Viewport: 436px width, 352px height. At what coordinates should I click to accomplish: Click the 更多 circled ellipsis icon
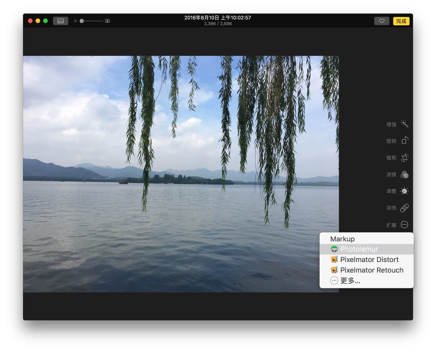334,281
